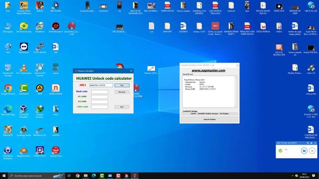319x179 pixels.
Task: Open the AIMP desktop shortcut
Action: [x=40, y=89]
